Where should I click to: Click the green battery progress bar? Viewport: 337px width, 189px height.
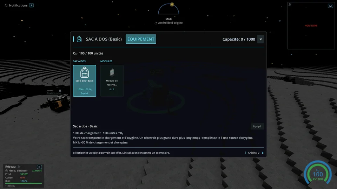click(24, 183)
